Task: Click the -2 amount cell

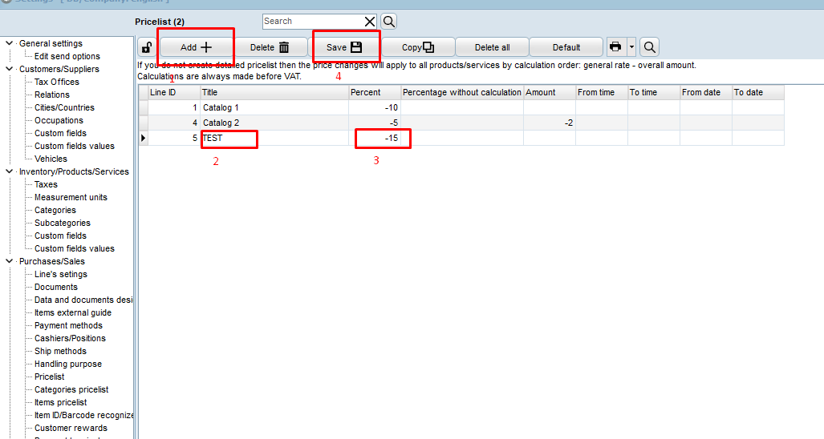Action: click(x=550, y=123)
